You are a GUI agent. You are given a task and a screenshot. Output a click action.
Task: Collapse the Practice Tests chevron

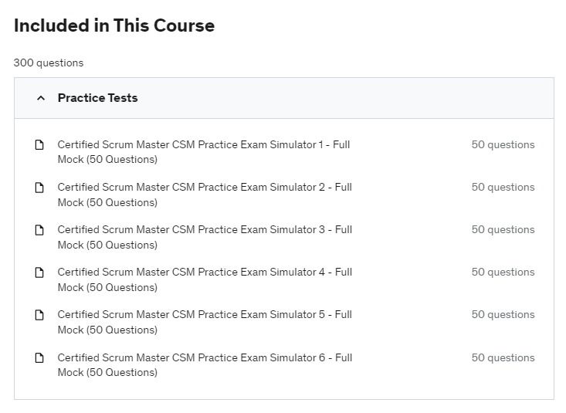pos(41,98)
